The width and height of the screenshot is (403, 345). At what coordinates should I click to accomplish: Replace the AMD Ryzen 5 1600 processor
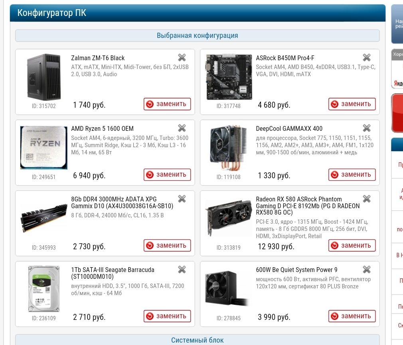[x=167, y=175]
